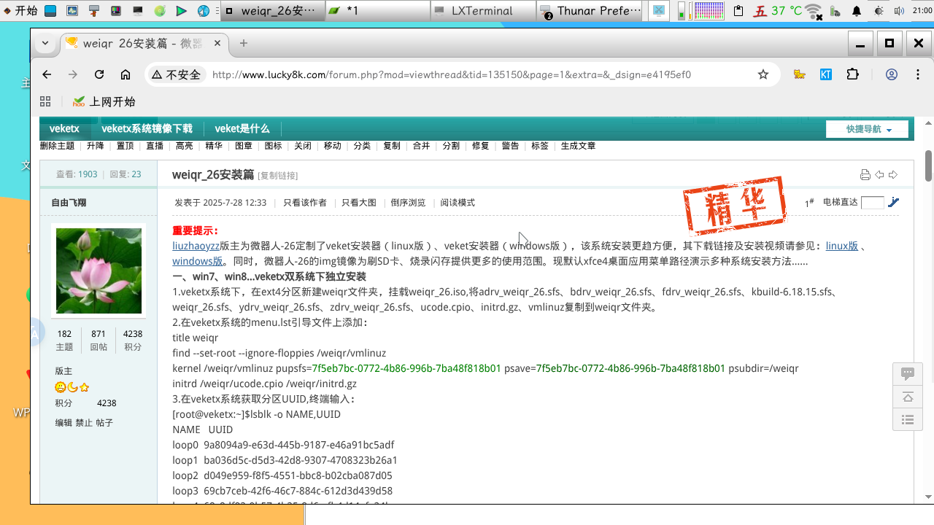Switch to the veketx系统镜像下载 tab
Screen dimensions: 934x525
(147, 128)
